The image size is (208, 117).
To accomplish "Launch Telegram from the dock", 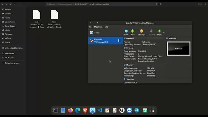I will pos(136,110).
